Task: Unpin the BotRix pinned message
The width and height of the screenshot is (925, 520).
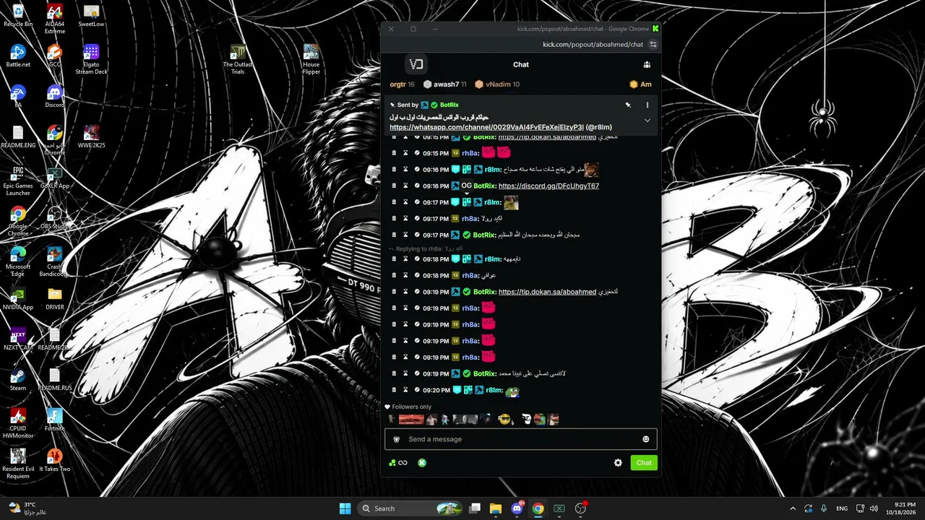Action: coord(628,105)
